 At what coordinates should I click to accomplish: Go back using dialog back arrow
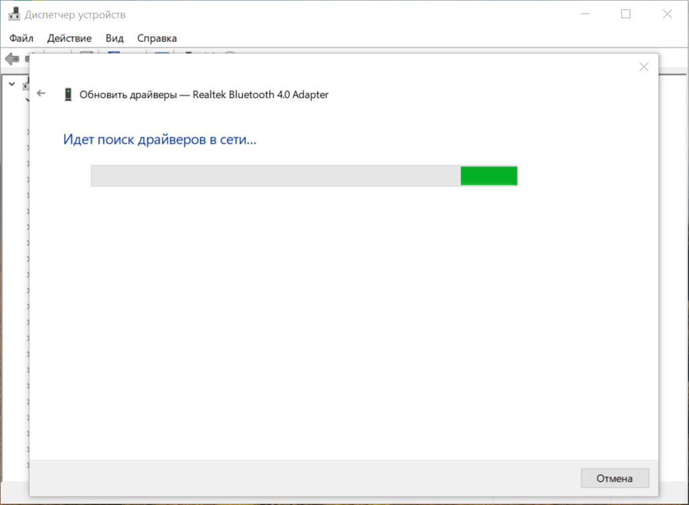coord(41,93)
